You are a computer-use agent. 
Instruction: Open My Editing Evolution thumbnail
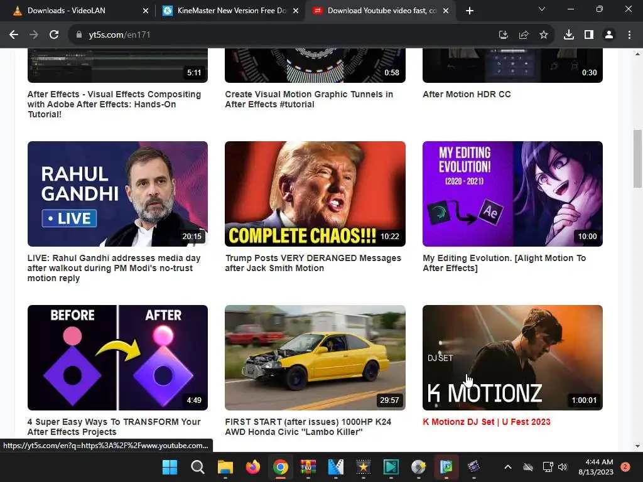pyautogui.click(x=512, y=194)
